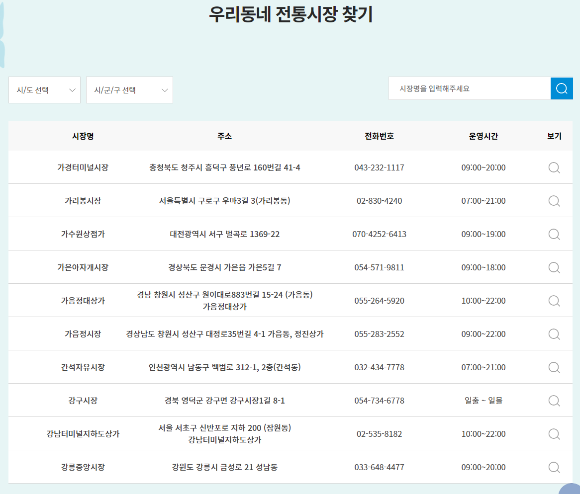Click the 시장명 column header
This screenshot has width=580, height=494.
click(x=83, y=136)
